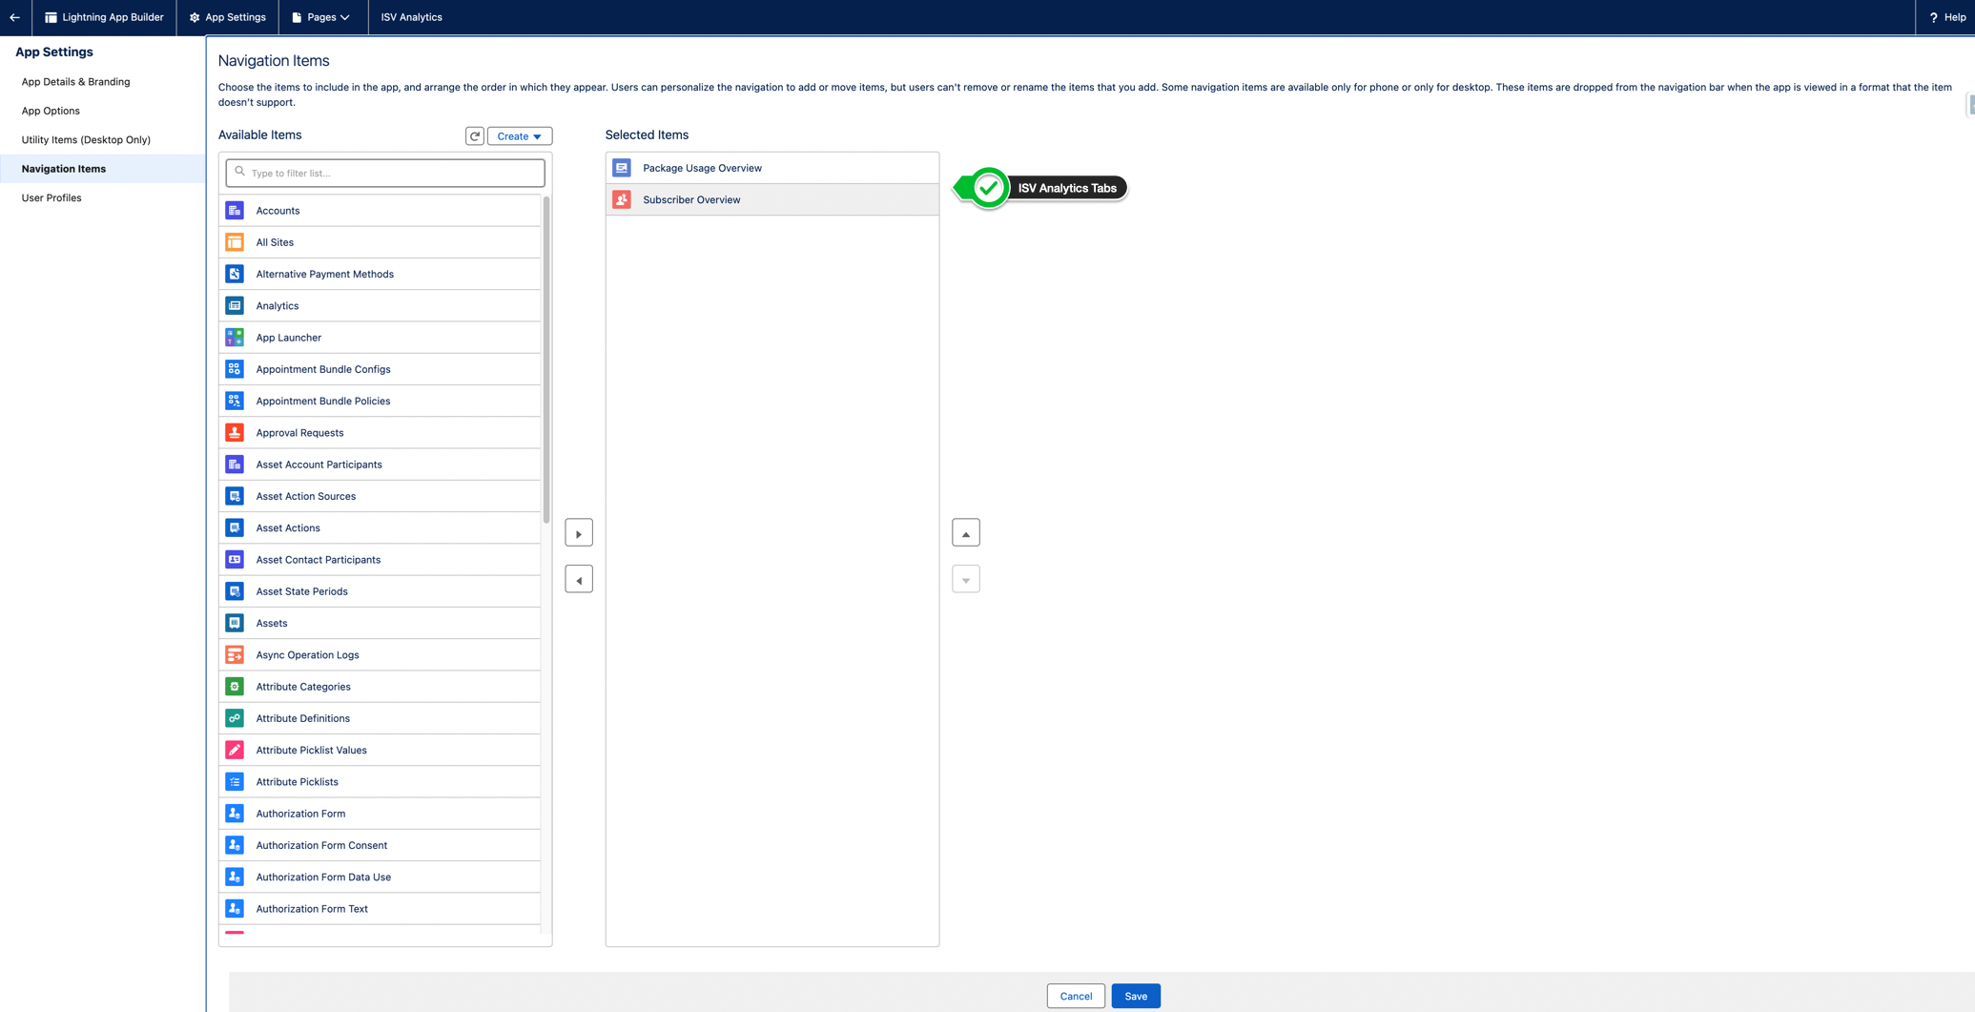Click the back arrow icon

coord(14,17)
